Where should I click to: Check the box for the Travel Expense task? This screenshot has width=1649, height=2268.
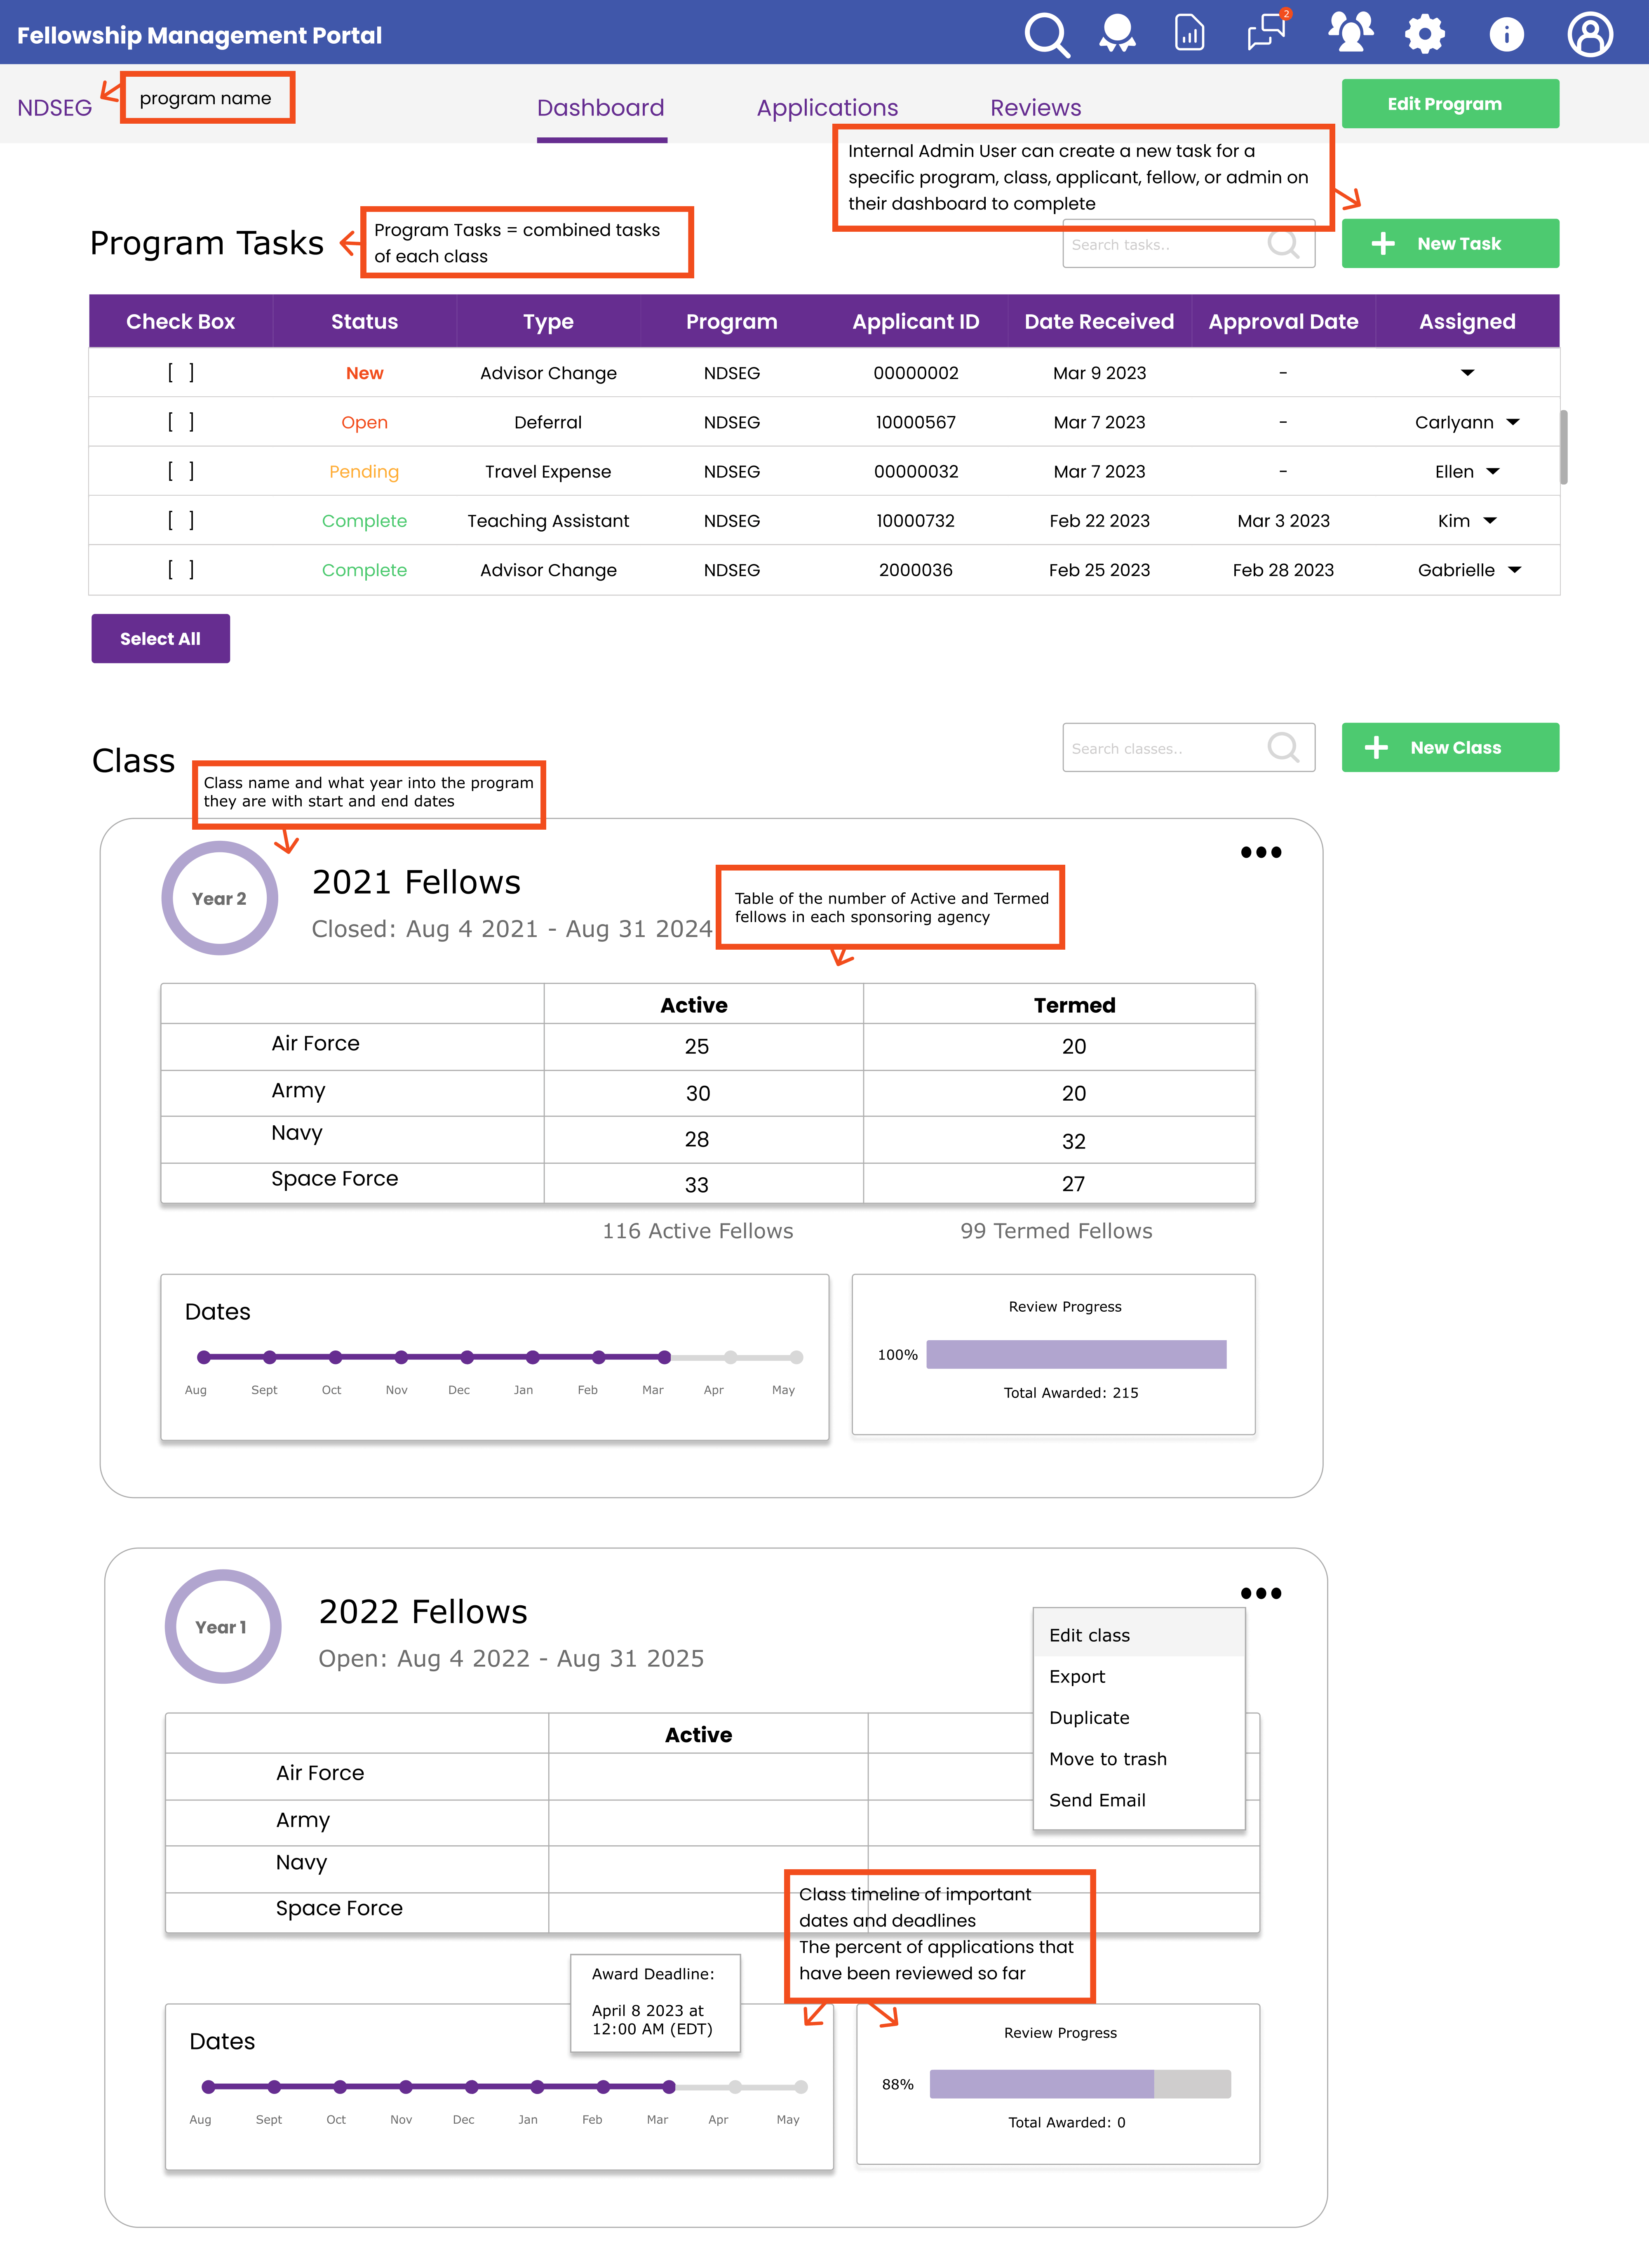pos(181,471)
